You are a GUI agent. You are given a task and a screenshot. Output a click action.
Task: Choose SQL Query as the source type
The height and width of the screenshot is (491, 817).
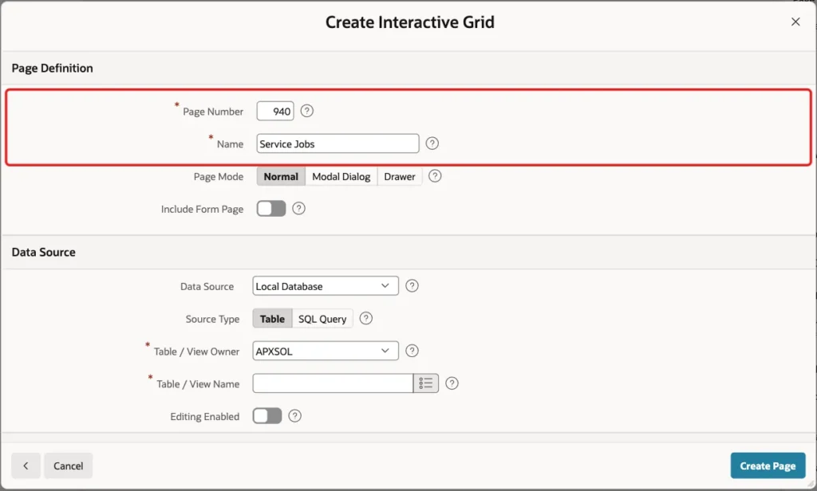tap(322, 319)
